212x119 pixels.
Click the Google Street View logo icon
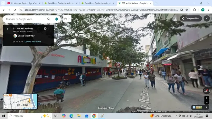click(x=15, y=36)
